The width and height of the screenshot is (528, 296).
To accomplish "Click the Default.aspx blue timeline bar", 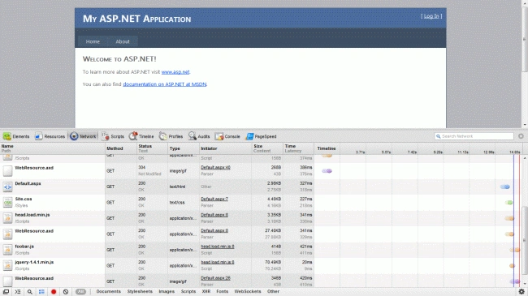I will 504,187.
